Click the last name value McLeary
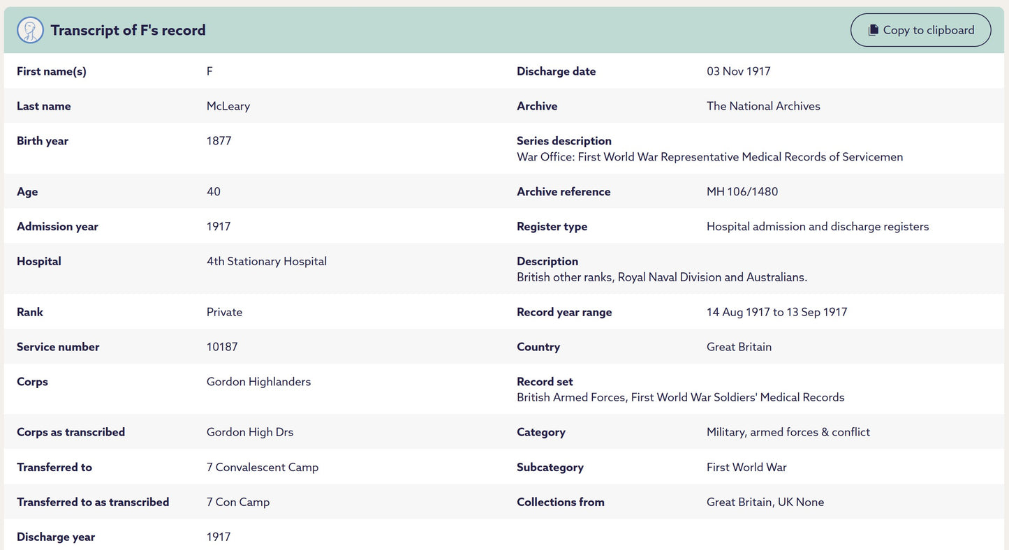The image size is (1009, 550). coord(228,106)
